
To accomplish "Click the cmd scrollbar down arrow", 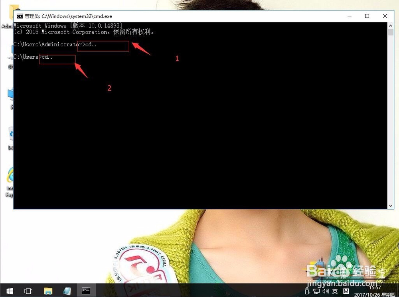I will pyautogui.click(x=390, y=206).
